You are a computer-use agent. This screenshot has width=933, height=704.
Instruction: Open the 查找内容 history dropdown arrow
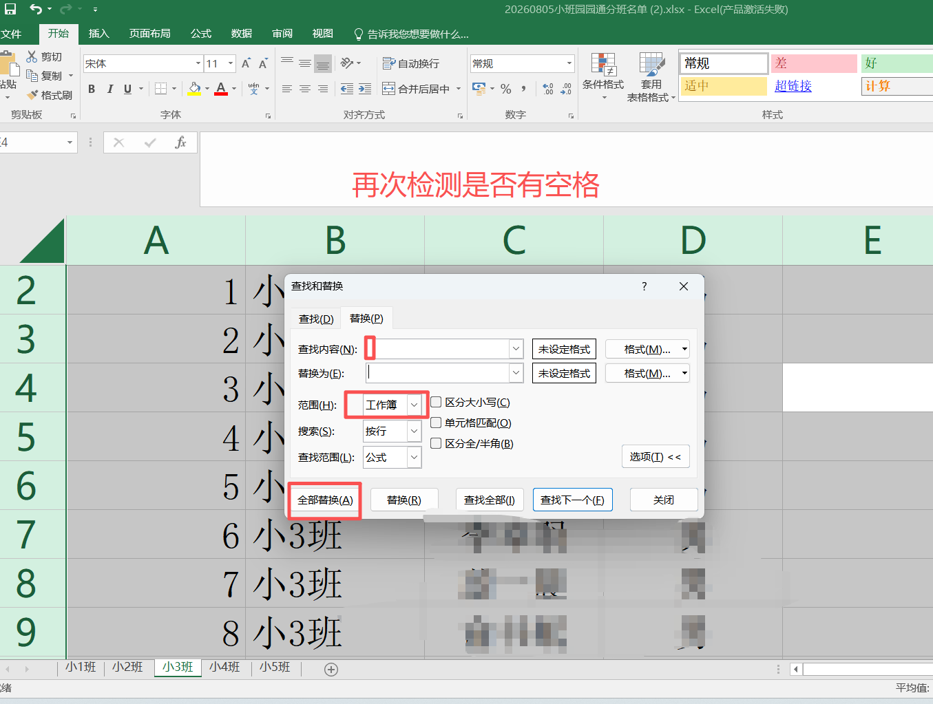[x=516, y=349]
